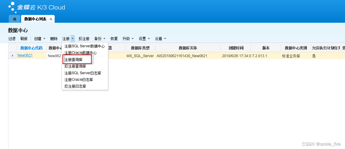Click the 备份 toolbar button
The height and width of the screenshot is (149, 345).
pyautogui.click(x=98, y=39)
